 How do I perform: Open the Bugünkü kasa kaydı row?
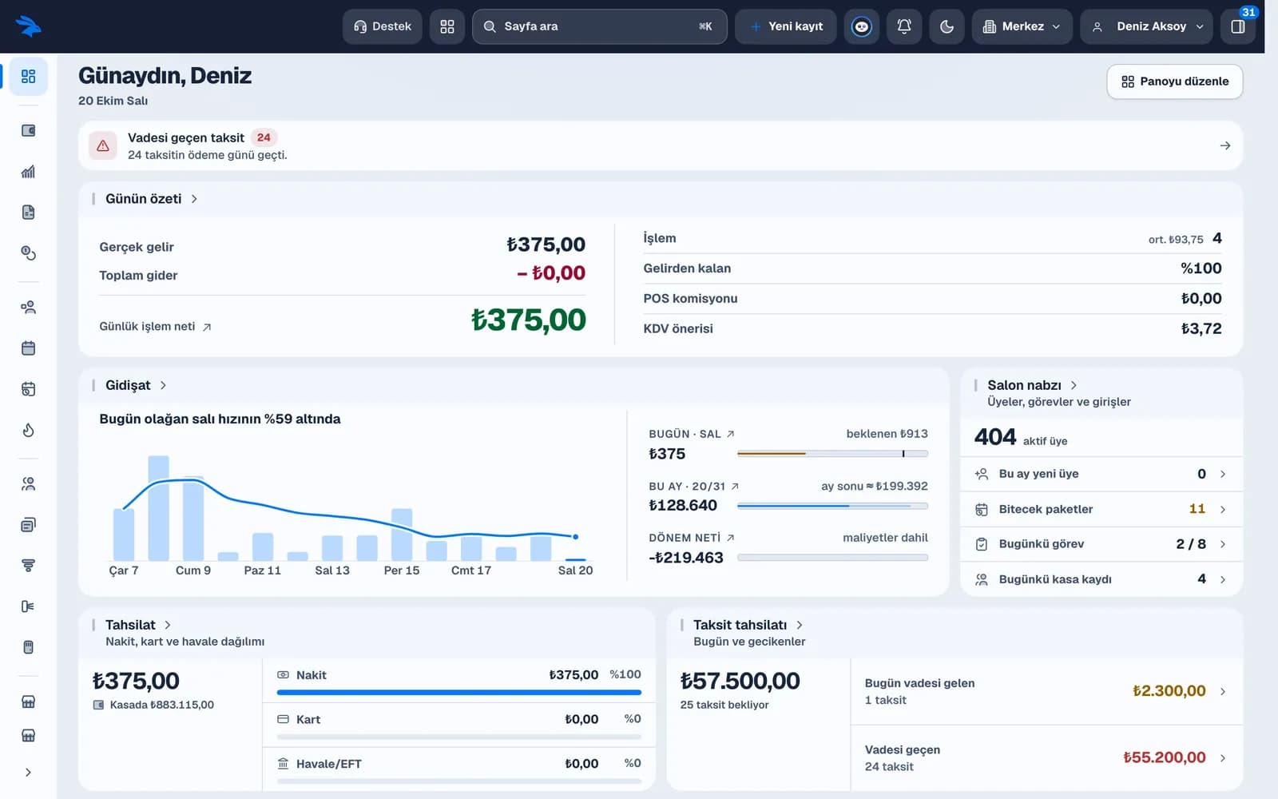click(1101, 579)
